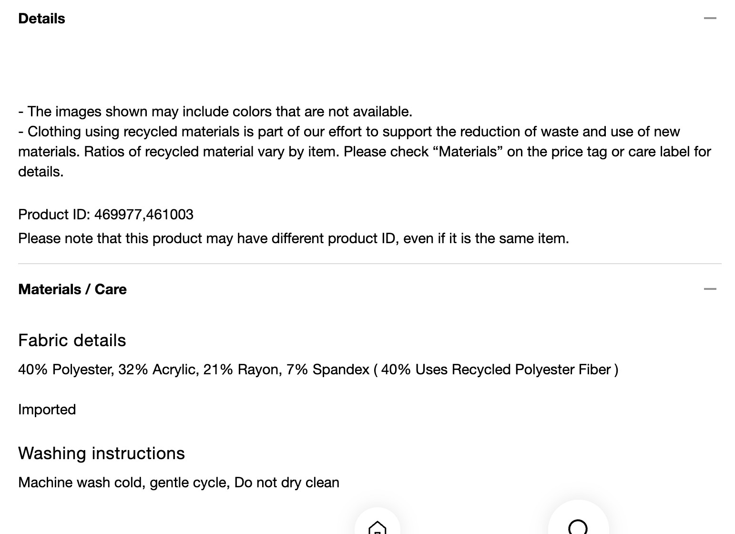Image resolution: width=735 pixels, height=534 pixels.
Task: Click the machine wash cold instruction text
Action: coord(179,483)
